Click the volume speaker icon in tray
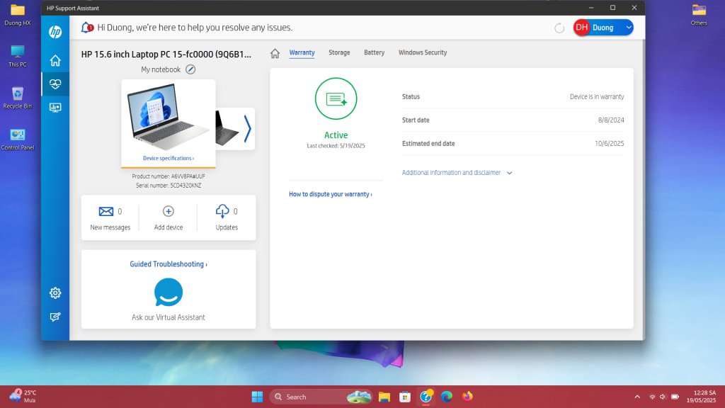725x408 pixels. coord(663,397)
